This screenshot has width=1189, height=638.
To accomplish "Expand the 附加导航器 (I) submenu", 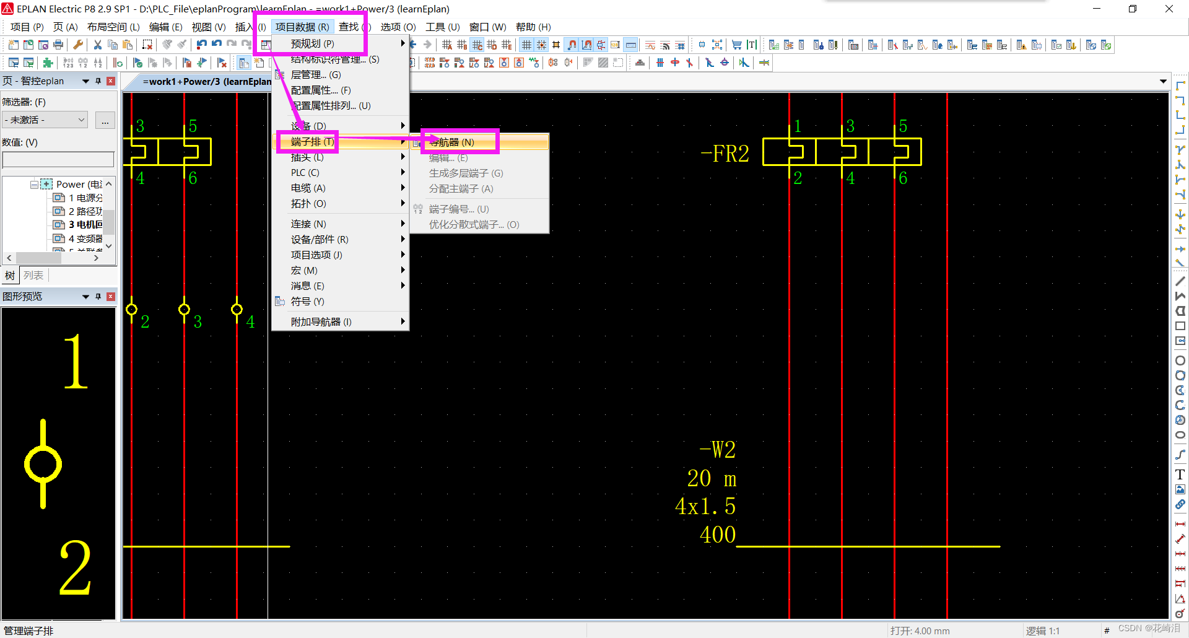I will click(340, 322).
